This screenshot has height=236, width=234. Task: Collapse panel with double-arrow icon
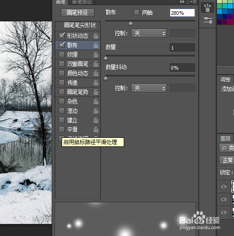pyautogui.click(x=182, y=2)
